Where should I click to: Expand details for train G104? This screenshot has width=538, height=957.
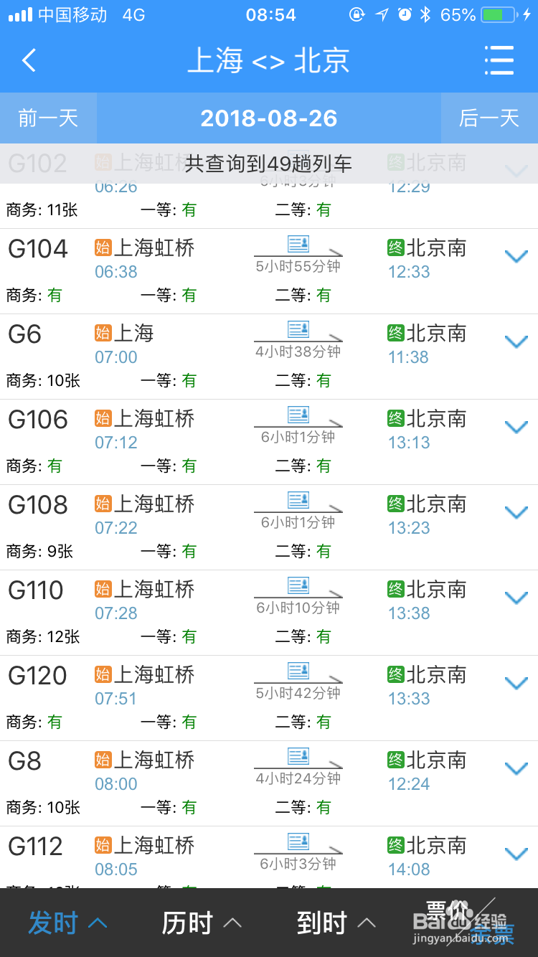[x=516, y=257]
